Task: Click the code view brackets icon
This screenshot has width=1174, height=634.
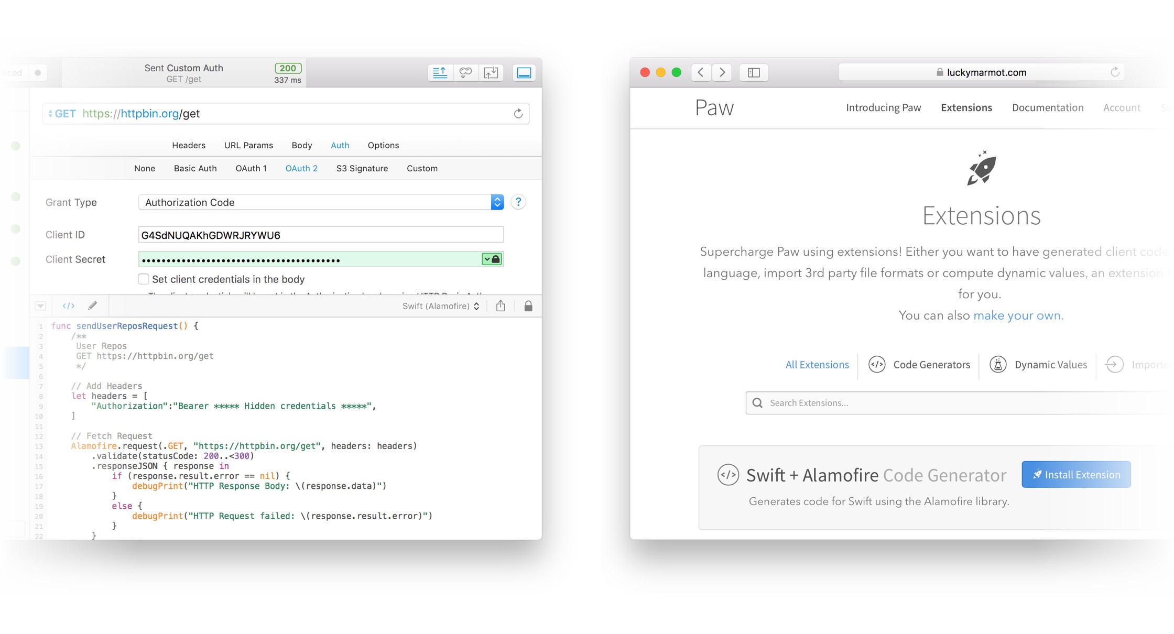Action: (69, 306)
